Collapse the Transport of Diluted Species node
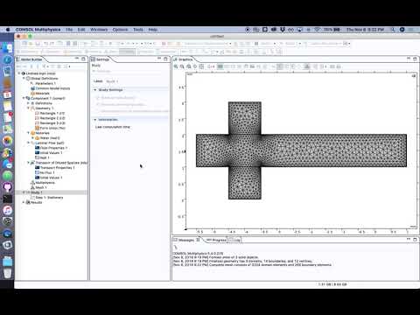Viewport: 420px width, 315px height. click(28, 163)
